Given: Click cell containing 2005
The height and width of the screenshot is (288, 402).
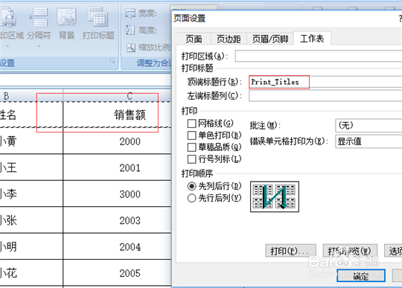Looking at the screenshot, I should coord(117,273).
